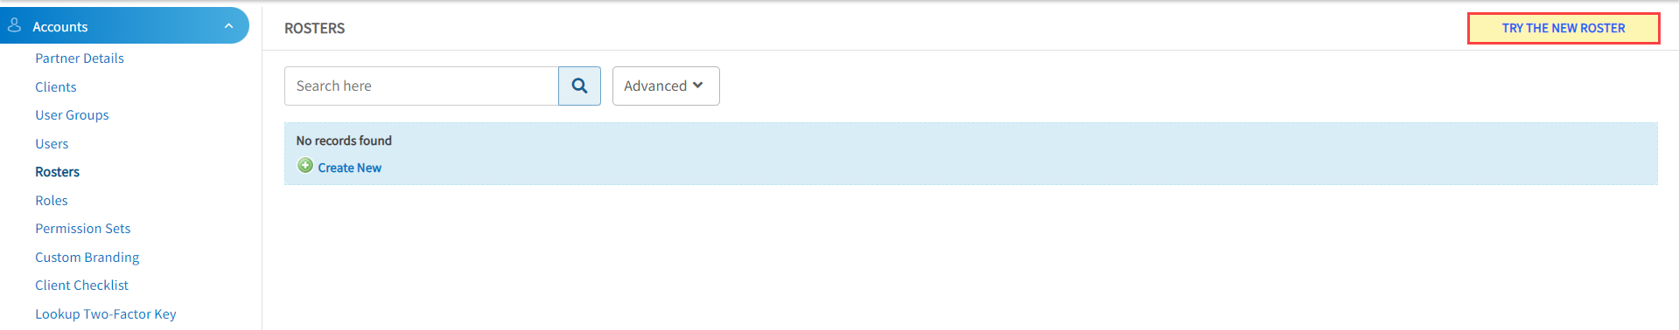Screen dimensions: 1679x330
Task: Collapse the Accounts section chevron
Action: point(228,26)
